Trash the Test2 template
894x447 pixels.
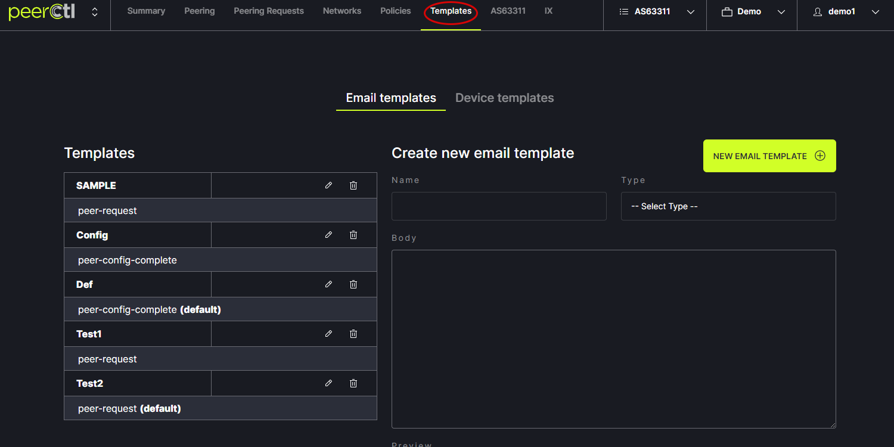click(x=353, y=383)
